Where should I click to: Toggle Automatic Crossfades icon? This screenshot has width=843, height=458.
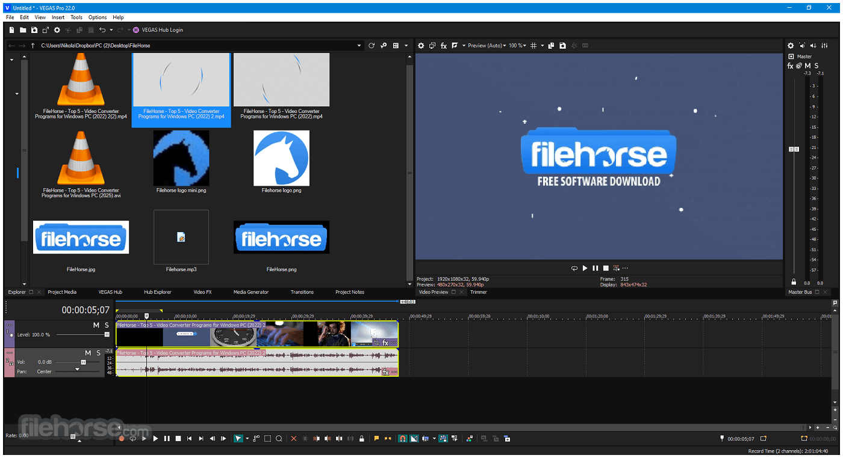[414, 439]
